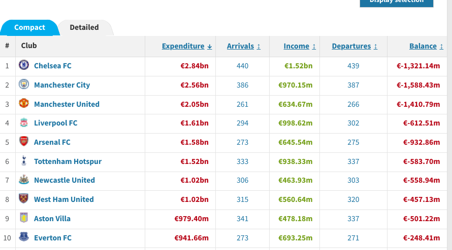Select the Compact tab
The height and width of the screenshot is (250, 452).
(29, 27)
